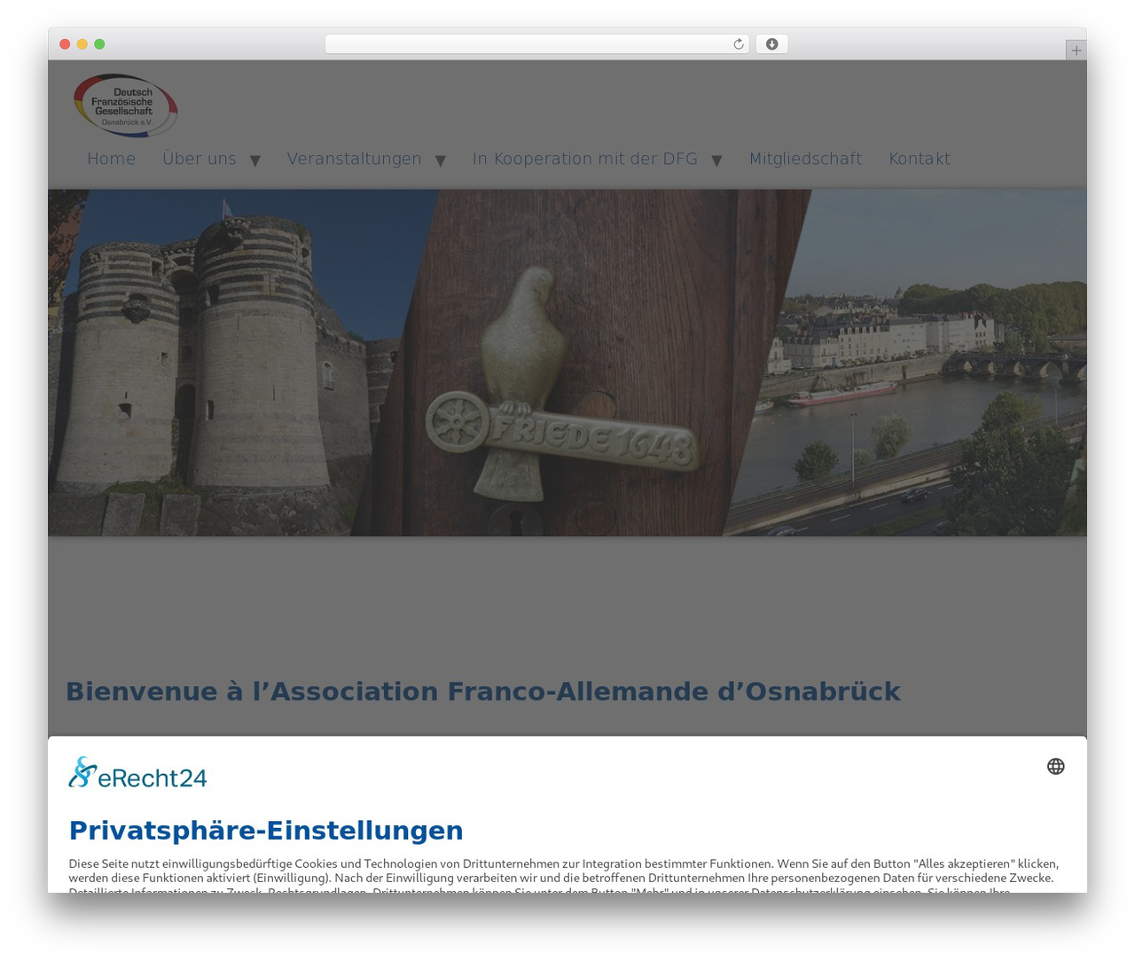Go to the Kontakt page
This screenshot has height=961, width=1135.
pyautogui.click(x=920, y=159)
